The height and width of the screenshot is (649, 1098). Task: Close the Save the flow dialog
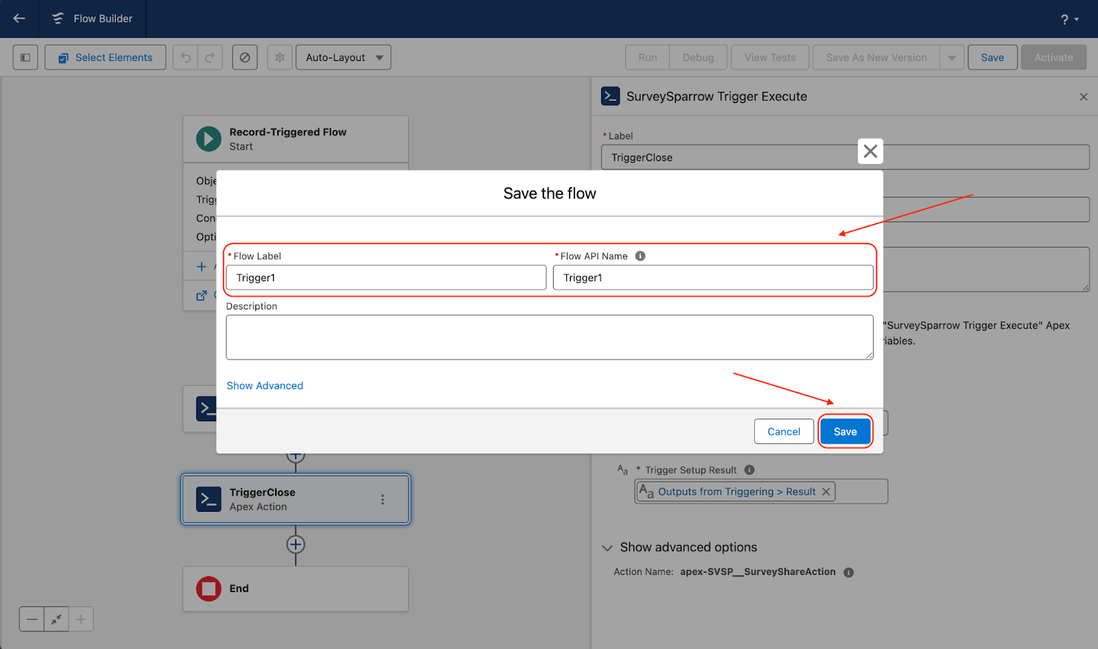click(x=870, y=151)
